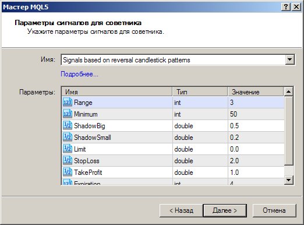The height and width of the screenshot is (225, 304).
Task: Select the Limit parameter name
Action: click(x=80, y=149)
